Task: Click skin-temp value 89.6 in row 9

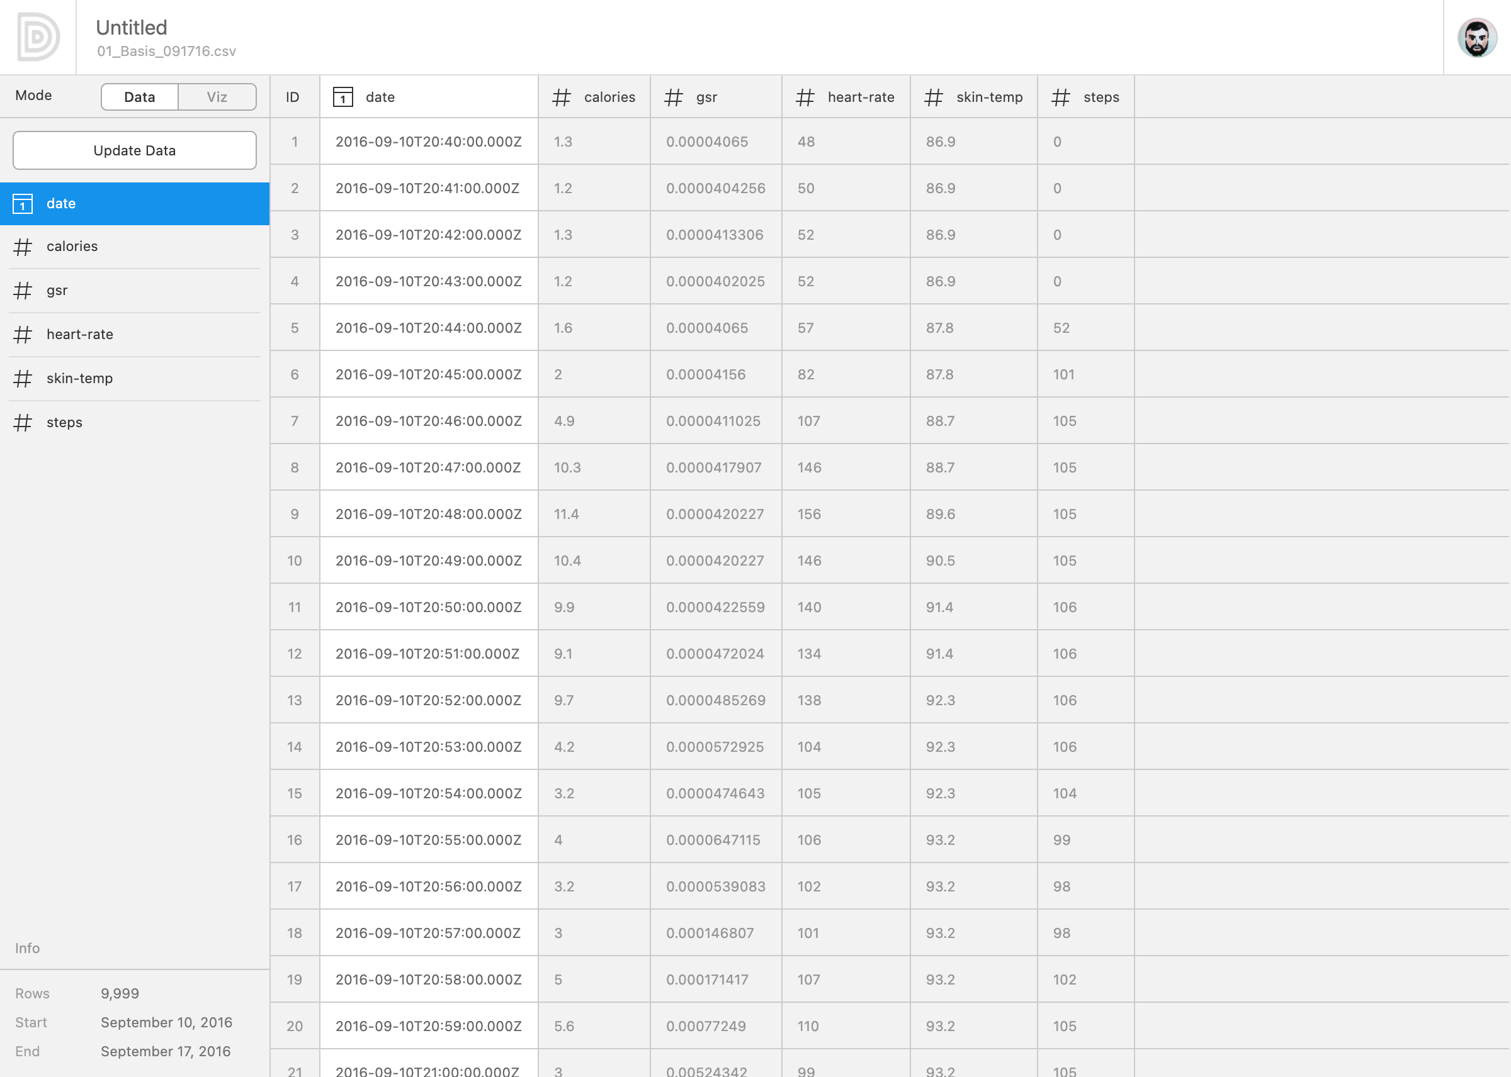Action: coord(941,514)
